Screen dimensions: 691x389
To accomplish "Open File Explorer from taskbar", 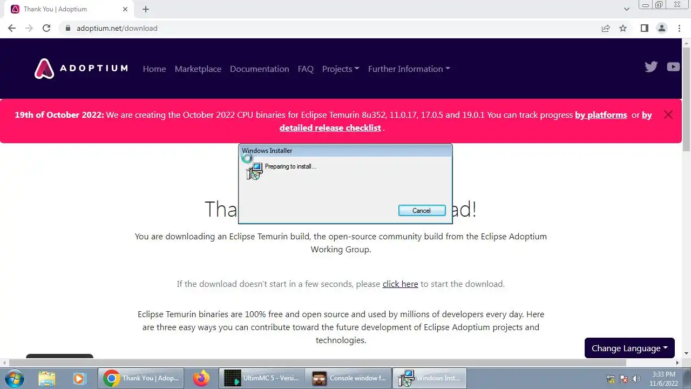I will 48,378.
